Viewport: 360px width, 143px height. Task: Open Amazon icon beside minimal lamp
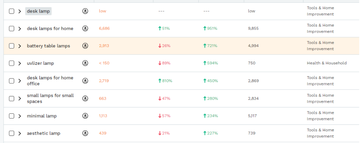(x=85, y=116)
